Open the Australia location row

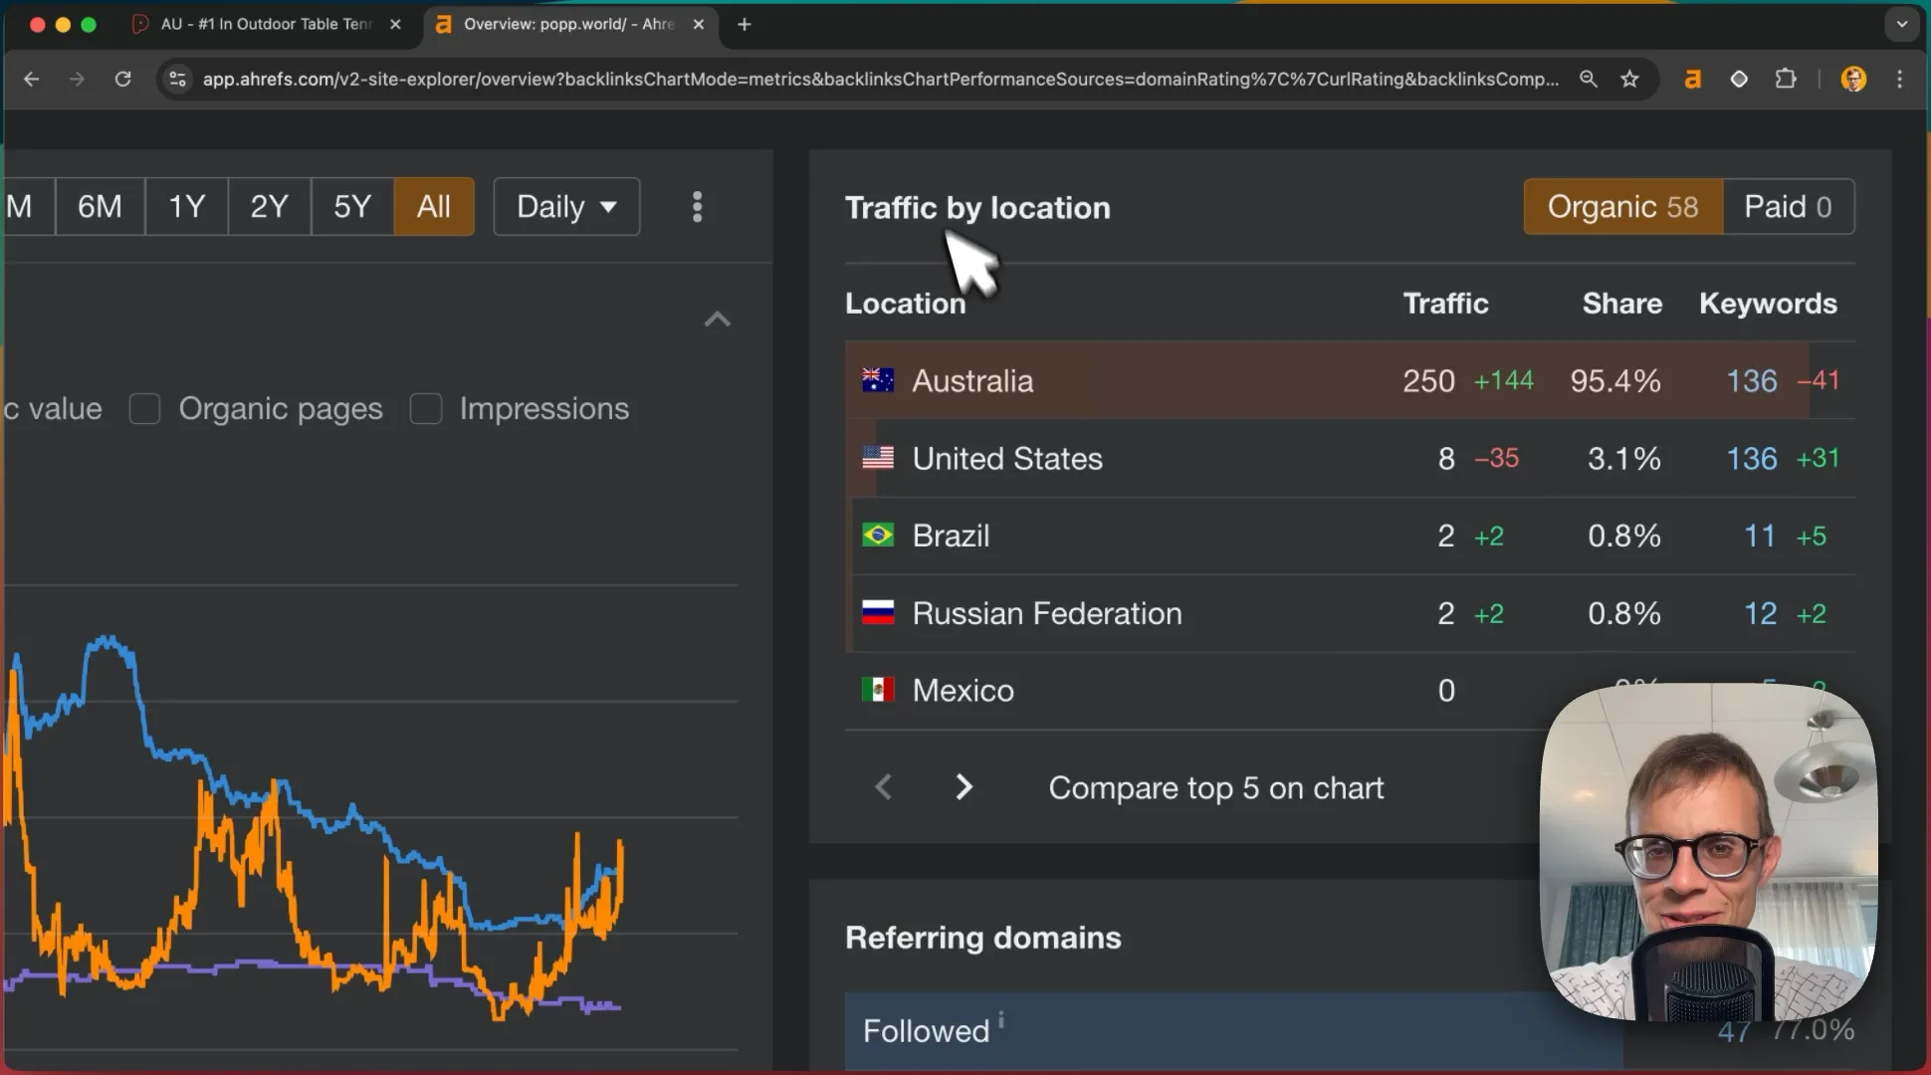coord(1350,380)
